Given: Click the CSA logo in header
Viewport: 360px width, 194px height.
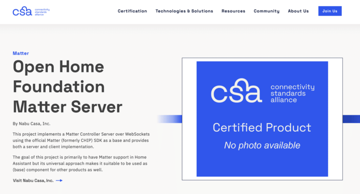Looking at the screenshot, I should 31,11.
